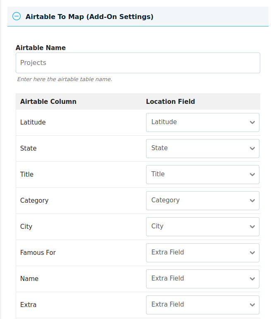Click the 'Enter here the airtable table name' hint
The height and width of the screenshot is (319, 271).
65,79
